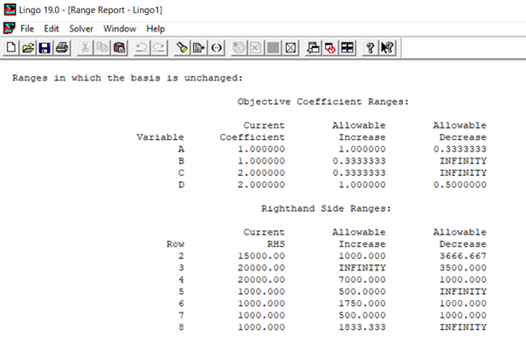
Task: Click the Options crossed-box icon
Action: 290,48
